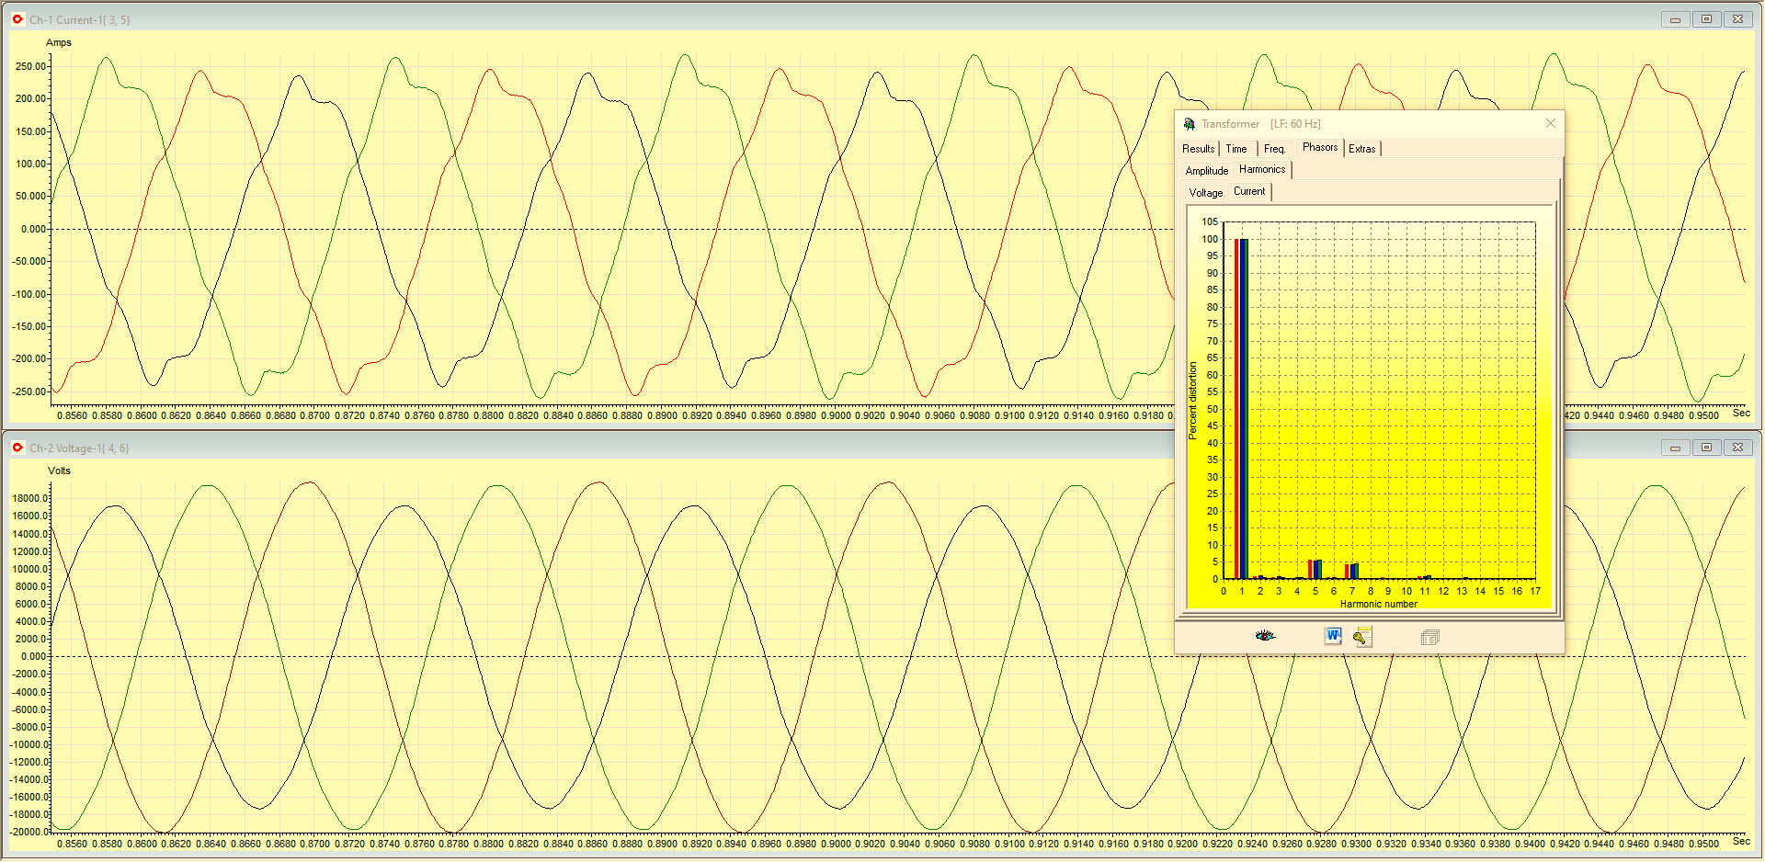This screenshot has height=862, width=1765.
Task: Click the 250.00 tick on Amps axis
Action: coord(30,66)
